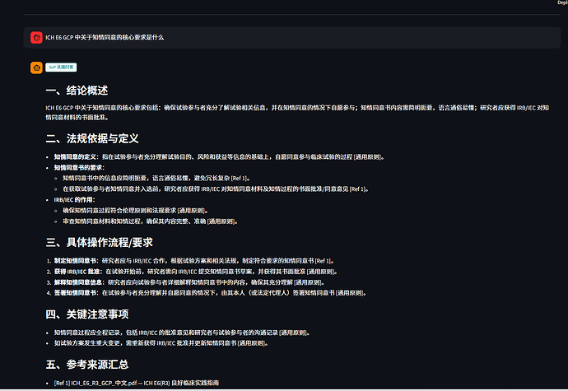Viewport: 568px width, 391px height.
Task: Click the note 知情同意过程应全程记录
Action: pos(182,333)
